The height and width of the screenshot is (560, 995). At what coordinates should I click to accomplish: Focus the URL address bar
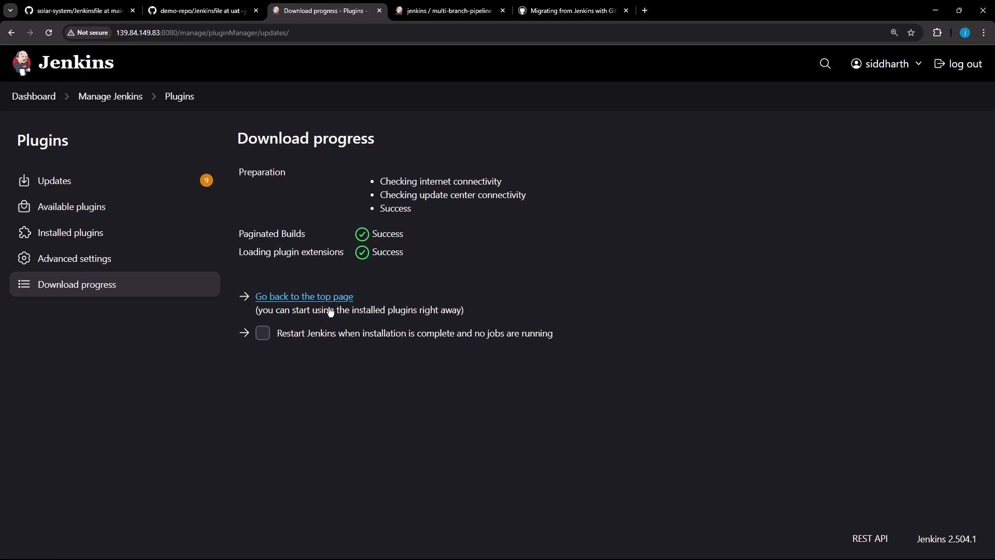point(492,33)
